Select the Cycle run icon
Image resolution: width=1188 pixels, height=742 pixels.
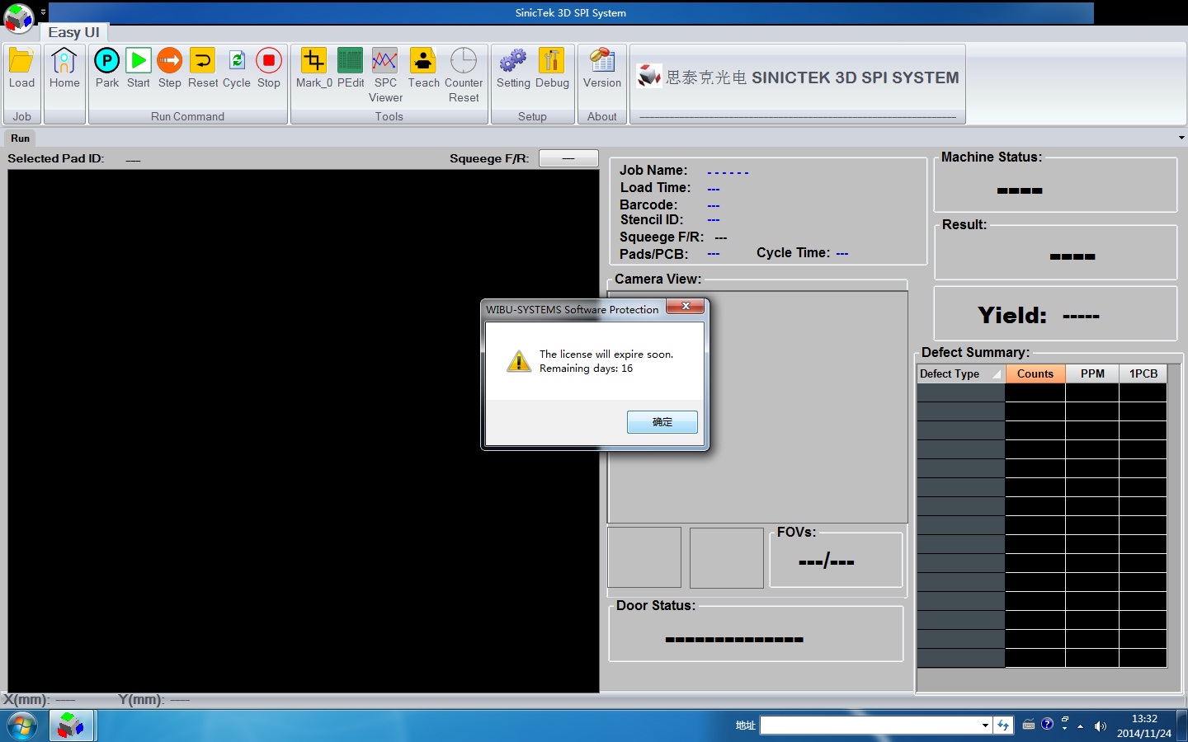pyautogui.click(x=237, y=62)
